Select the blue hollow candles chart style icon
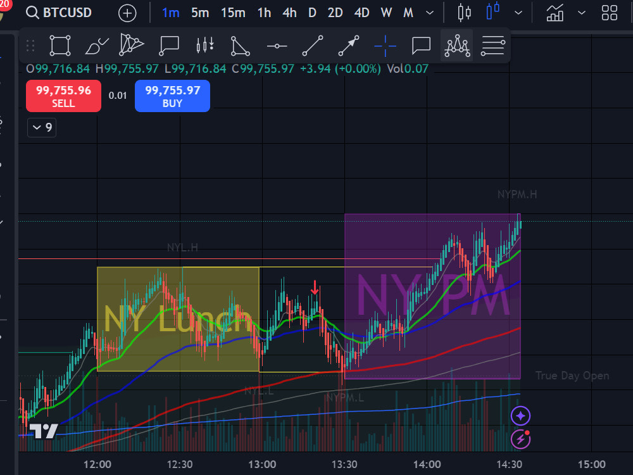 pos(493,11)
